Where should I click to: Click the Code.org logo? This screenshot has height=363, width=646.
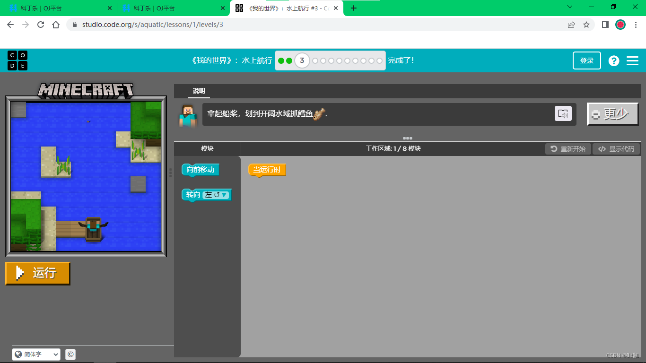17,60
